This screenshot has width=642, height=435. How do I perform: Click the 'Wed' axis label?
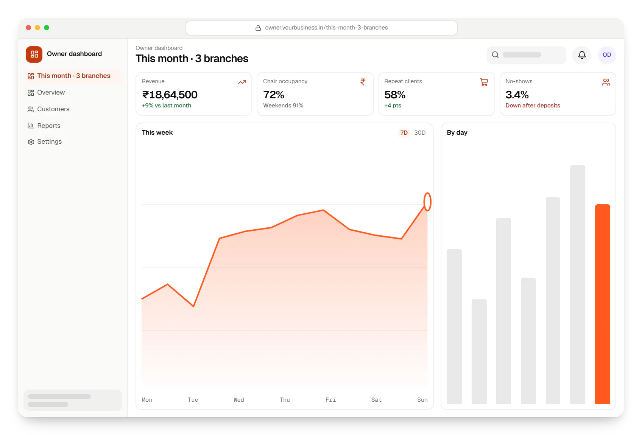coord(239,400)
